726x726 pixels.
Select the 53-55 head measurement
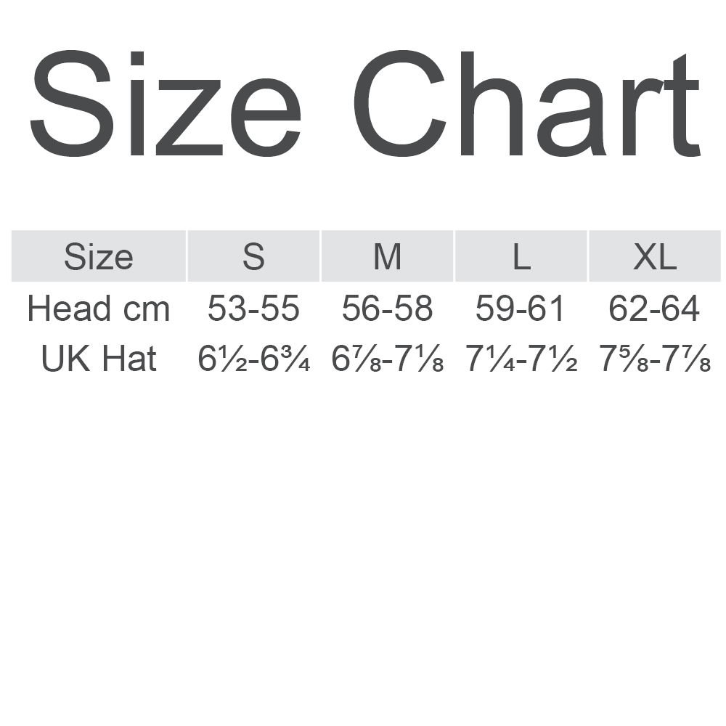pos(253,309)
